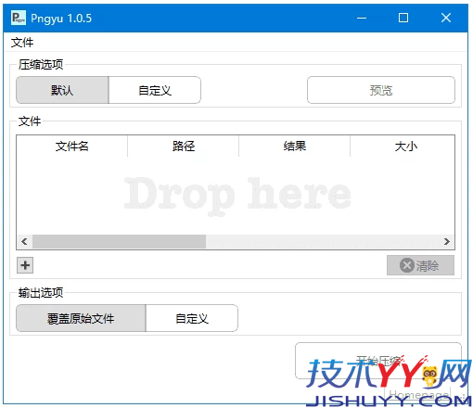473x408 pixels.
Task: Maximize the Pngyu window
Action: pyautogui.click(x=403, y=18)
